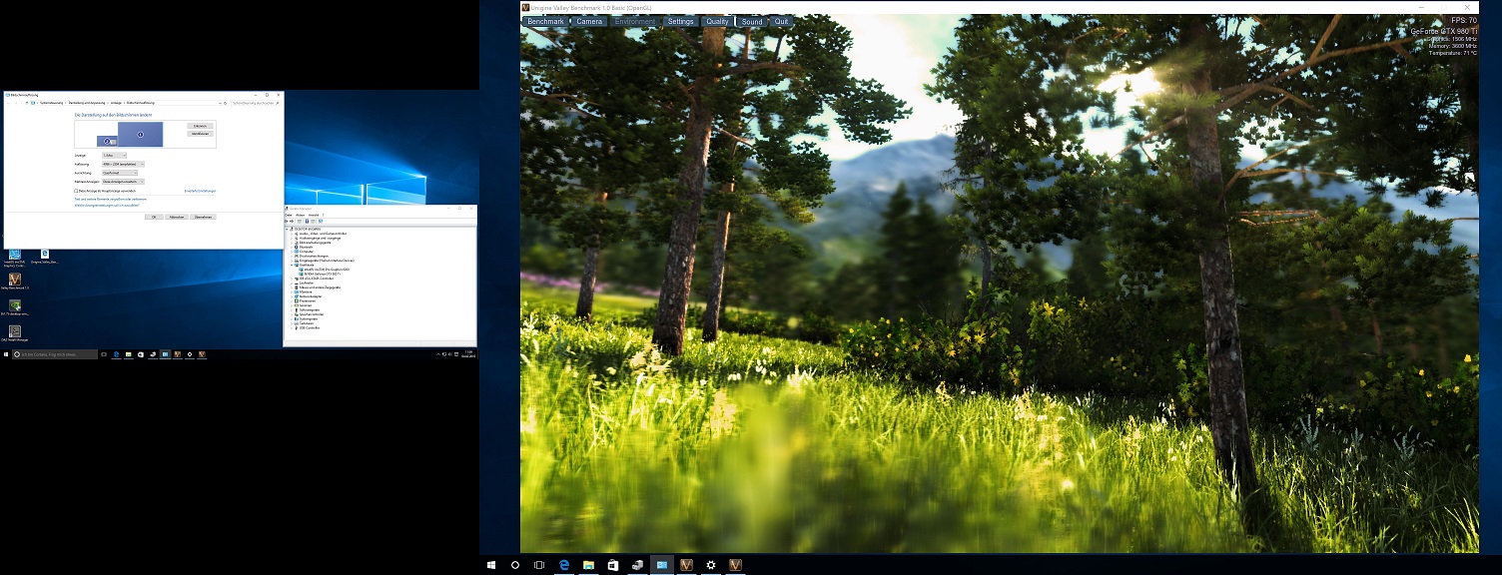Viewport: 1502px width, 575px height.
Task: Click Start button on left monitor taskbar
Action: click(x=6, y=354)
